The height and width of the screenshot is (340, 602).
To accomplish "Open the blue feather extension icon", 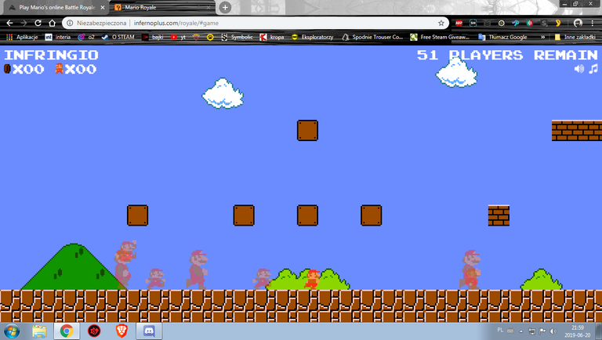I will [516, 23].
